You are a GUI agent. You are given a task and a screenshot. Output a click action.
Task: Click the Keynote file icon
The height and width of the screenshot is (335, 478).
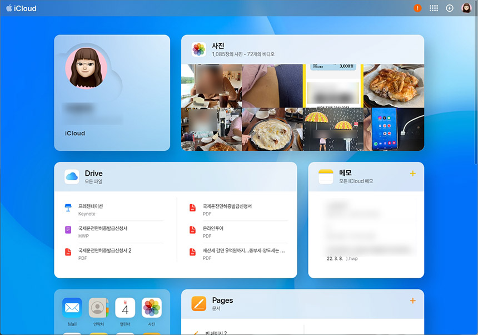tap(68, 208)
